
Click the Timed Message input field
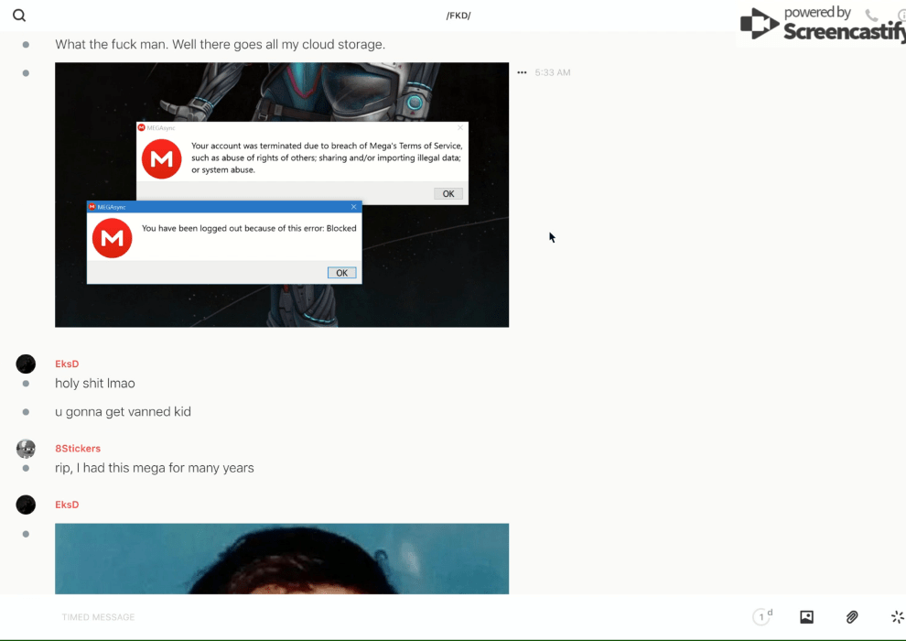(x=366, y=617)
